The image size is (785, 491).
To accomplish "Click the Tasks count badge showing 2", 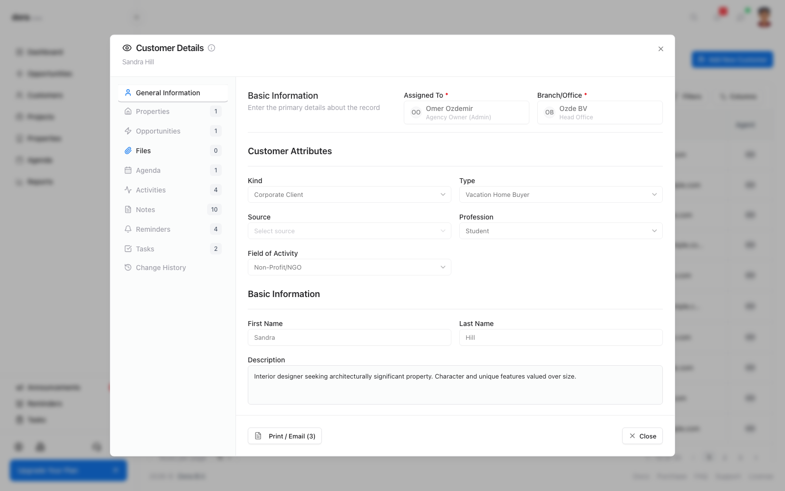I will click(x=216, y=249).
